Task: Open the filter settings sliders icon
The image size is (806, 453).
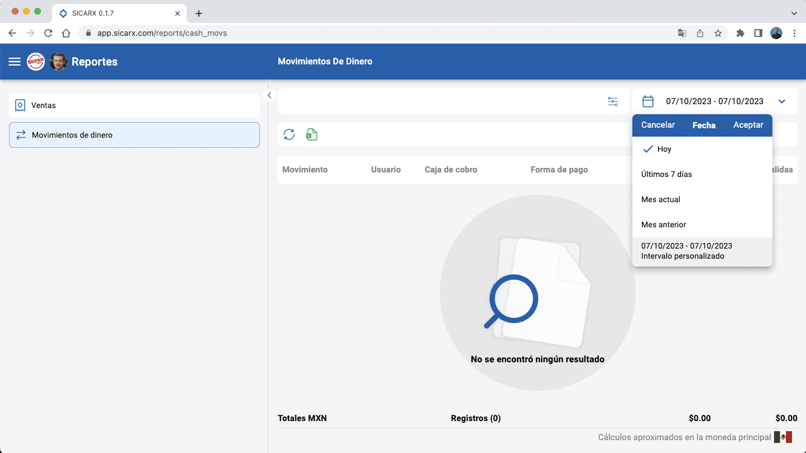Action: [x=613, y=102]
